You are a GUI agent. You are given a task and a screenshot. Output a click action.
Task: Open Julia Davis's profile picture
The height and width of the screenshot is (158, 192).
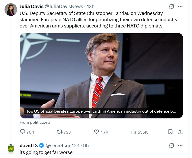tap(11, 10)
